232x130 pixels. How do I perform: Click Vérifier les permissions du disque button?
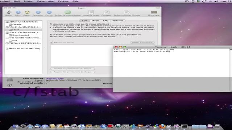tap(72, 69)
